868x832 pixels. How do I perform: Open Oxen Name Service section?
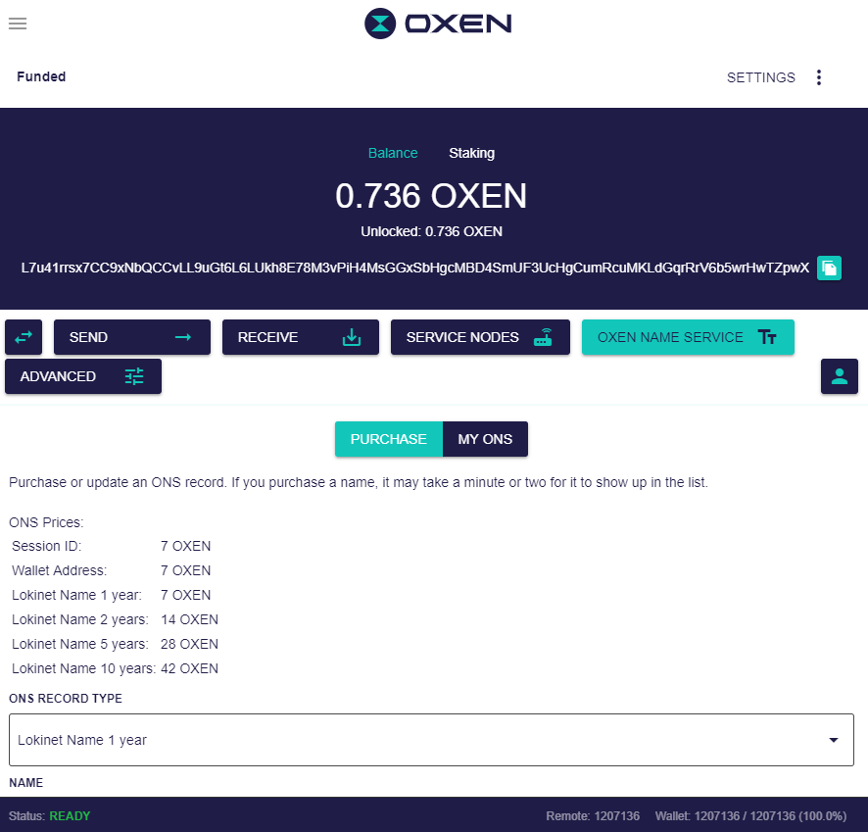pos(687,337)
